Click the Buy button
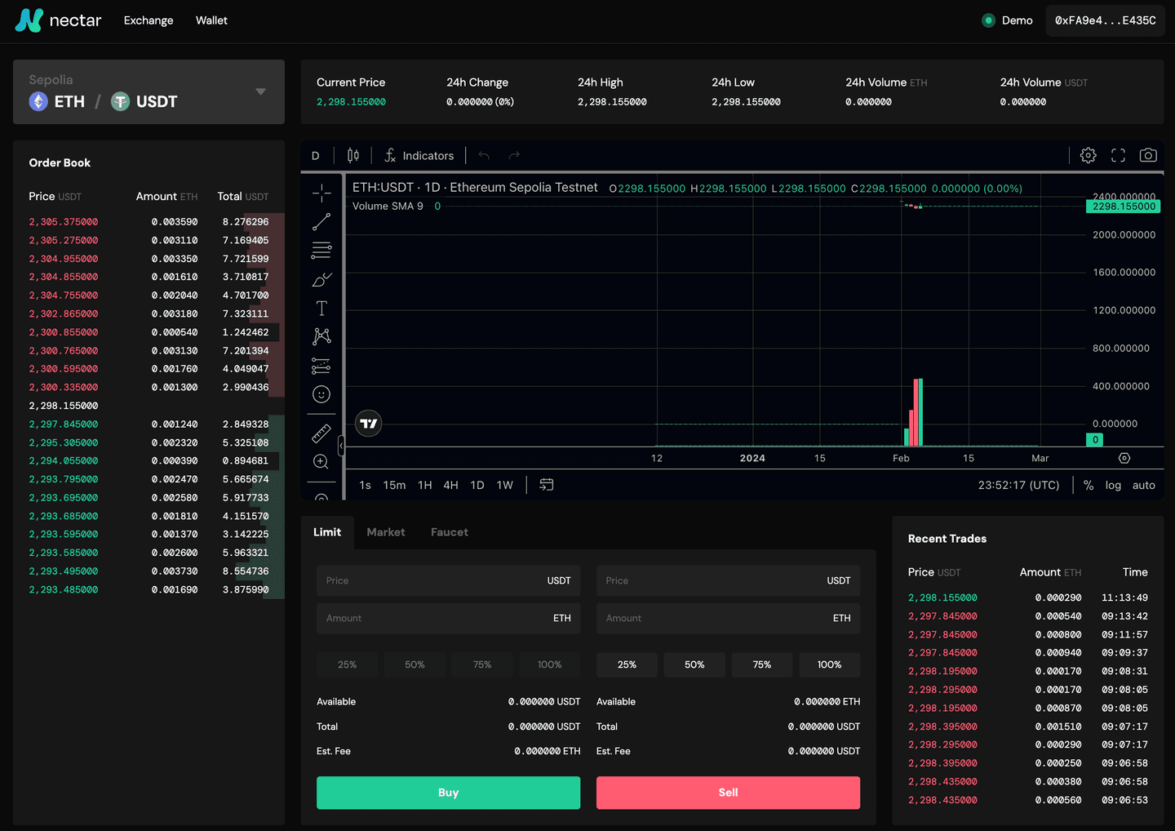This screenshot has width=1175, height=831. tap(448, 793)
